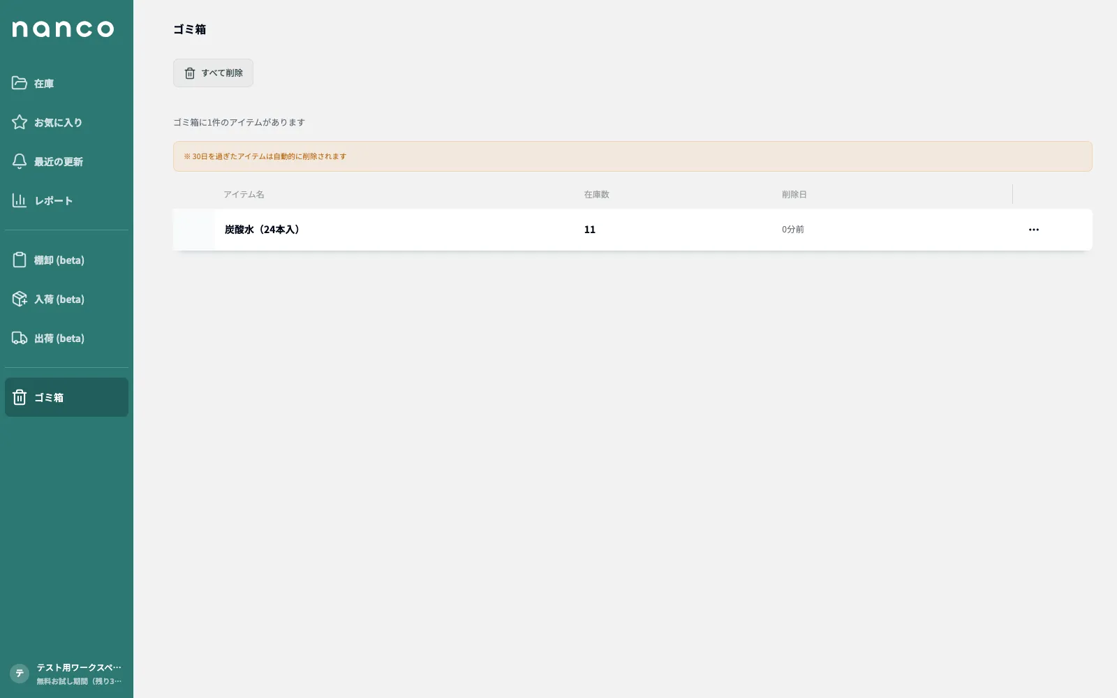
Task: Click the アイテム名 column header
Action: coord(244,195)
